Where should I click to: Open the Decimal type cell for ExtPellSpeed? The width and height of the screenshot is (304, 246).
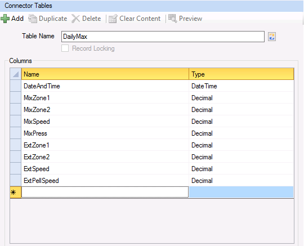tap(242, 181)
